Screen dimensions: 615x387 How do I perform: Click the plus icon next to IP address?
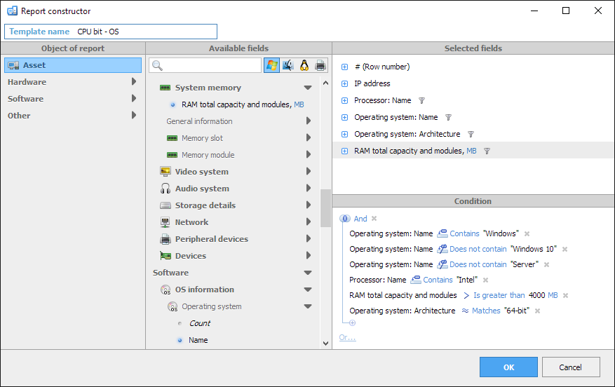pos(344,84)
